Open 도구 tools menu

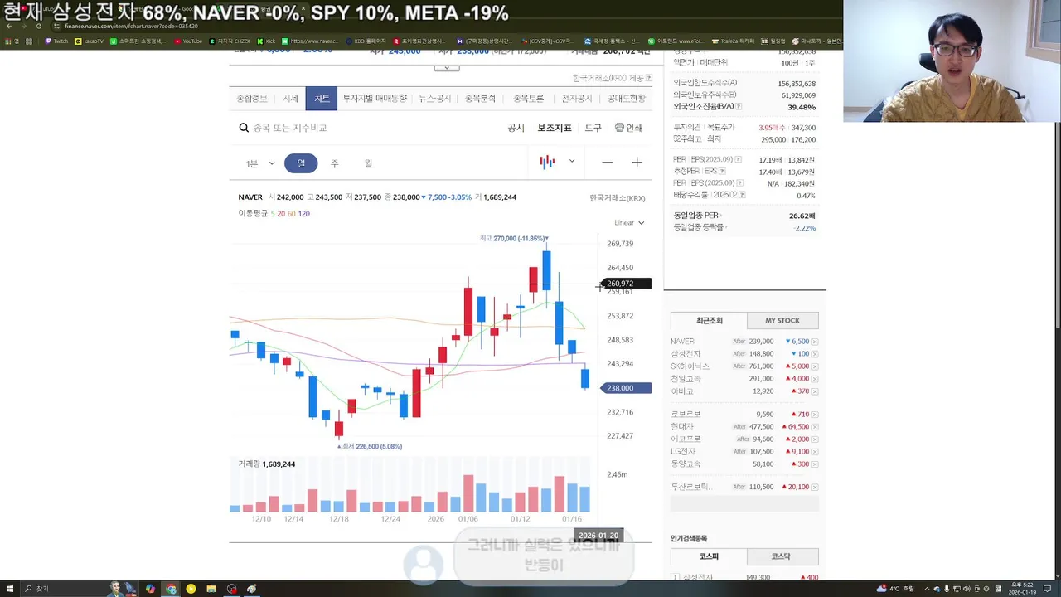[593, 128]
